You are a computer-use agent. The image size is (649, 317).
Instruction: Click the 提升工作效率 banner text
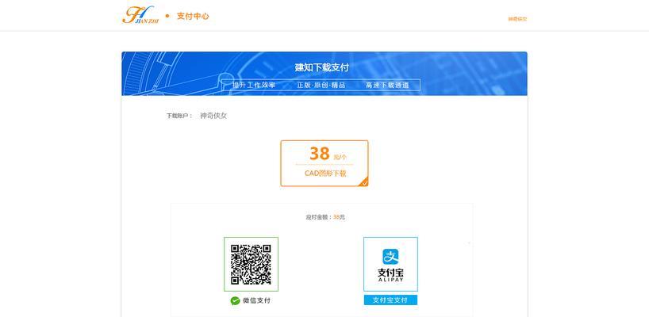click(x=254, y=85)
